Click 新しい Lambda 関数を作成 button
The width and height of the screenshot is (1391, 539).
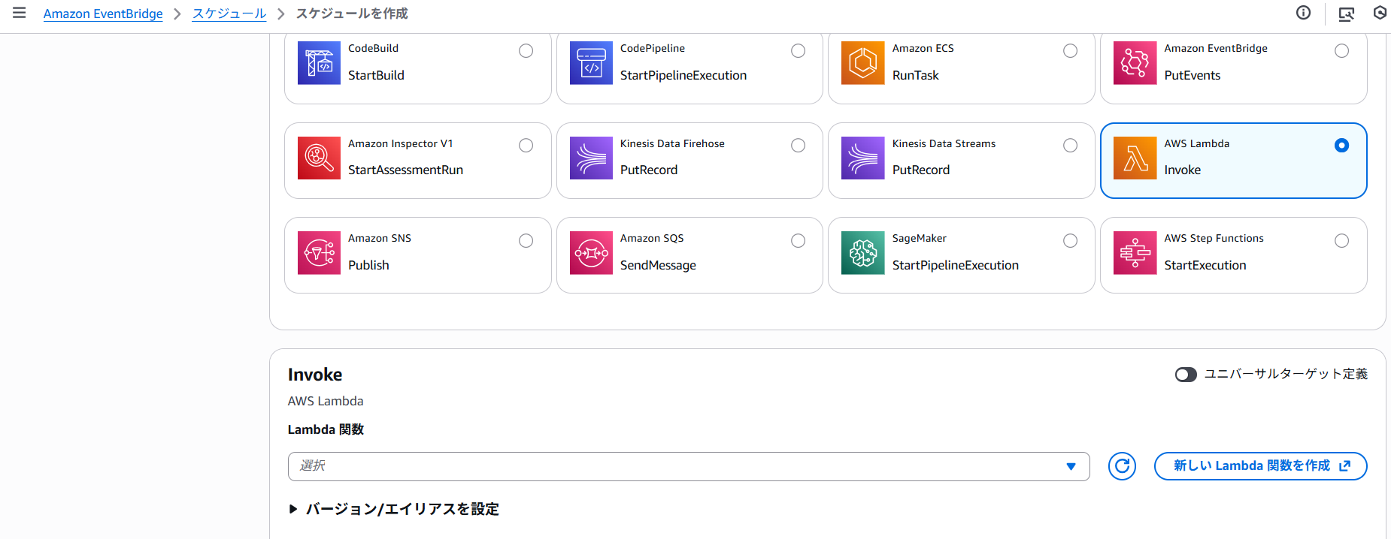[x=1260, y=466]
